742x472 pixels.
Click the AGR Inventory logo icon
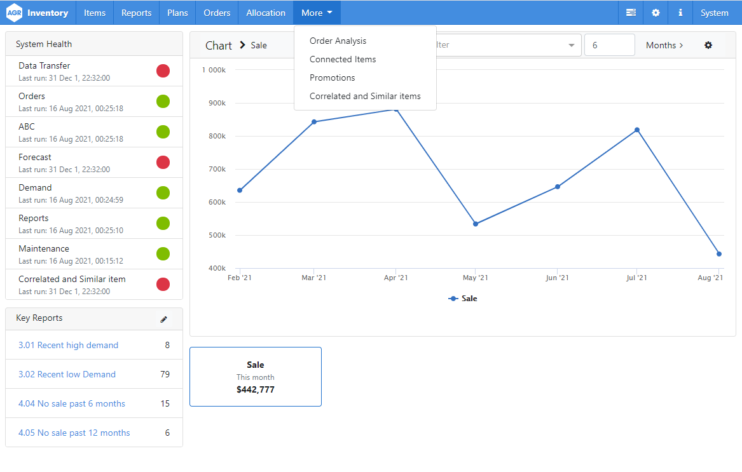(x=14, y=13)
